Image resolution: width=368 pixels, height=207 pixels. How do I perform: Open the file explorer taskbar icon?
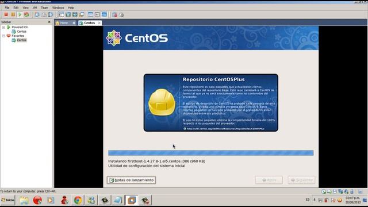(24, 200)
